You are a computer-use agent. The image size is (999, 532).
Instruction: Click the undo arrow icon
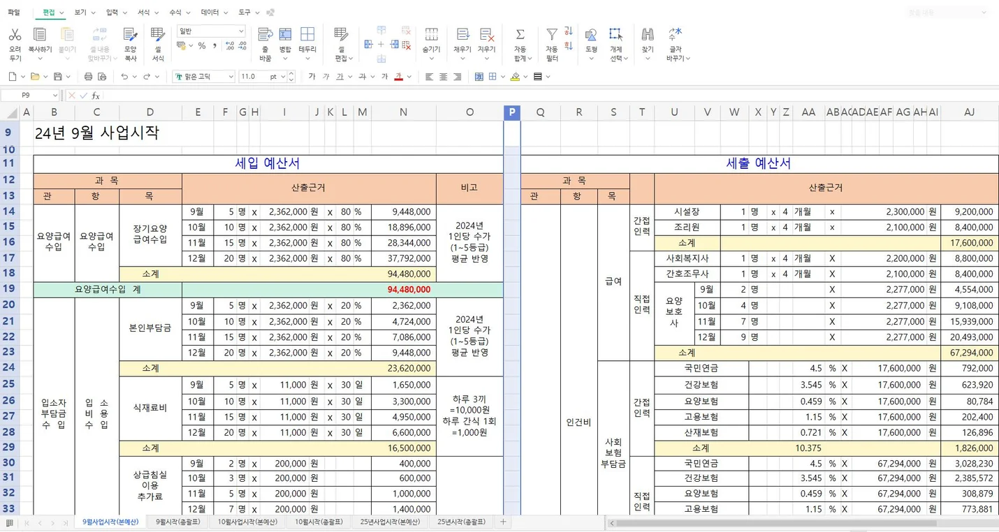tap(124, 77)
